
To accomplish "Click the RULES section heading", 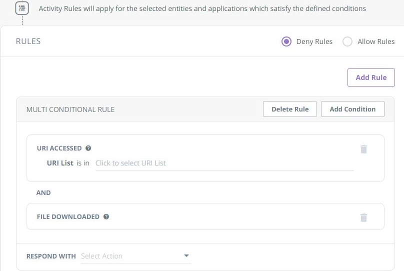I will 28,41.
